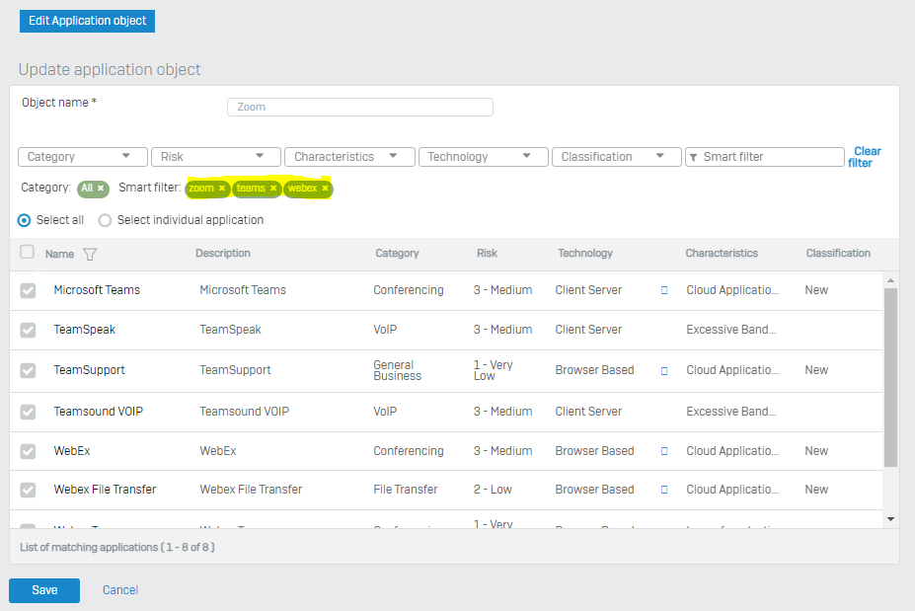Open the Risk dropdown
Image resolution: width=915 pixels, height=611 pixels.
coord(216,156)
